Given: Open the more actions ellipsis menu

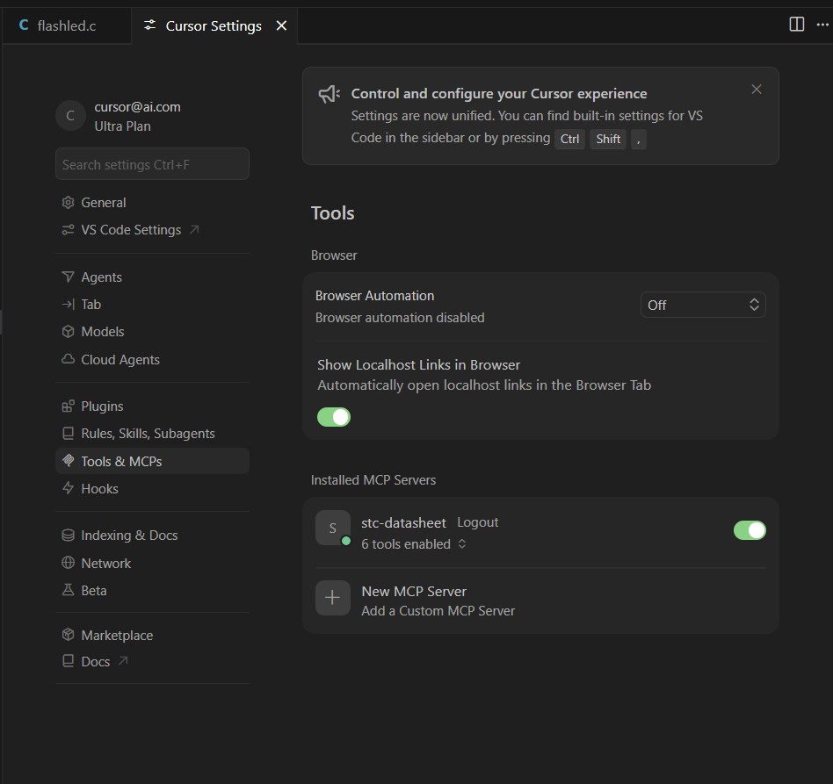Looking at the screenshot, I should (x=822, y=25).
